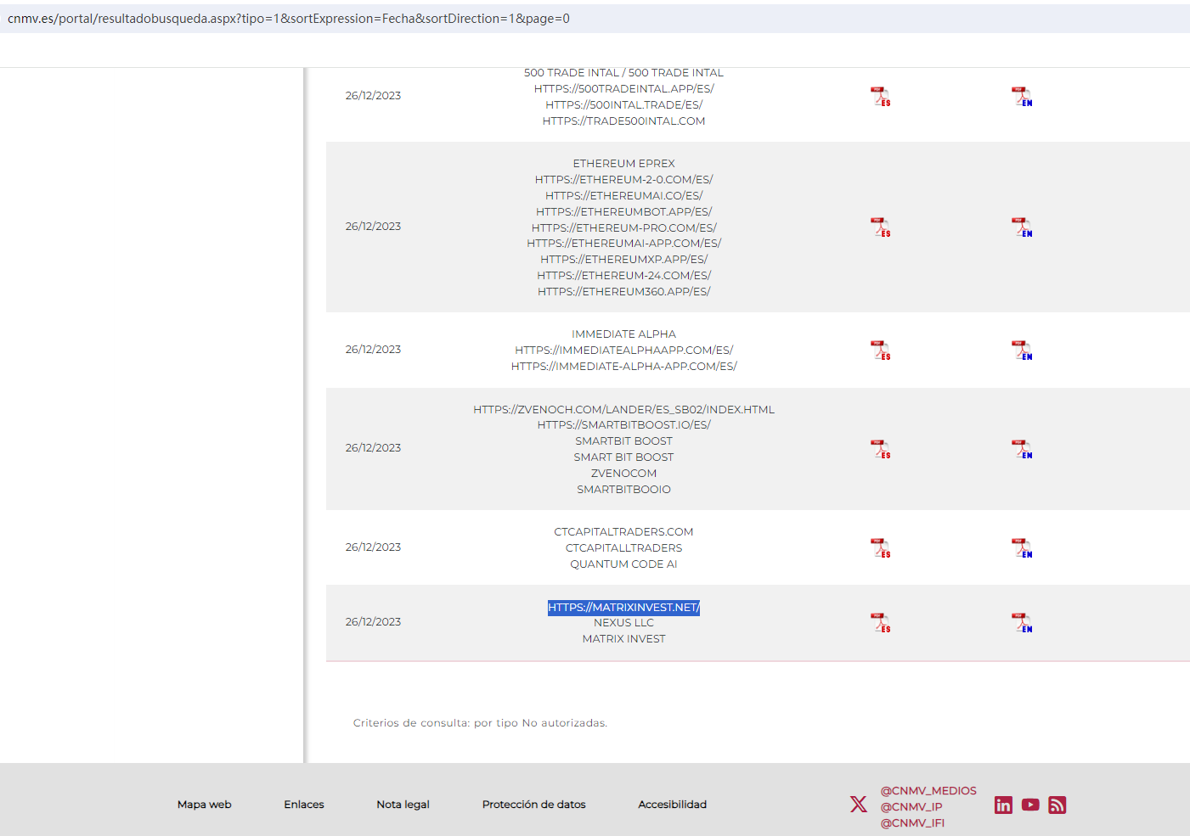Open Spanish PDF for QUANTUM CODE AI
The width and height of the screenshot is (1190, 836).
point(881,548)
